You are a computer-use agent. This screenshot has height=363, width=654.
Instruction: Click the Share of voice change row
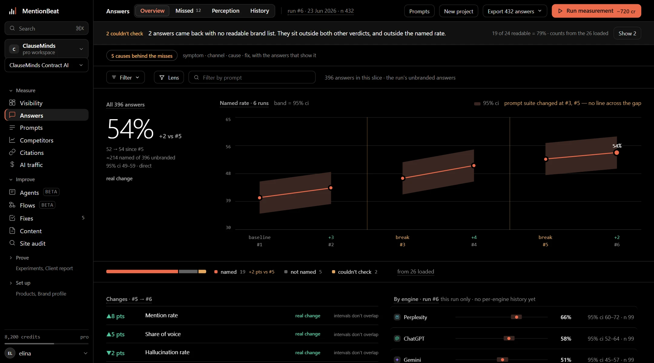[x=242, y=334]
